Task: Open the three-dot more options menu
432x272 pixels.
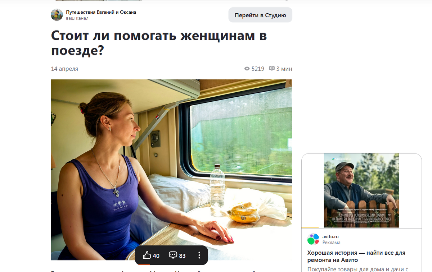Action: click(x=199, y=255)
